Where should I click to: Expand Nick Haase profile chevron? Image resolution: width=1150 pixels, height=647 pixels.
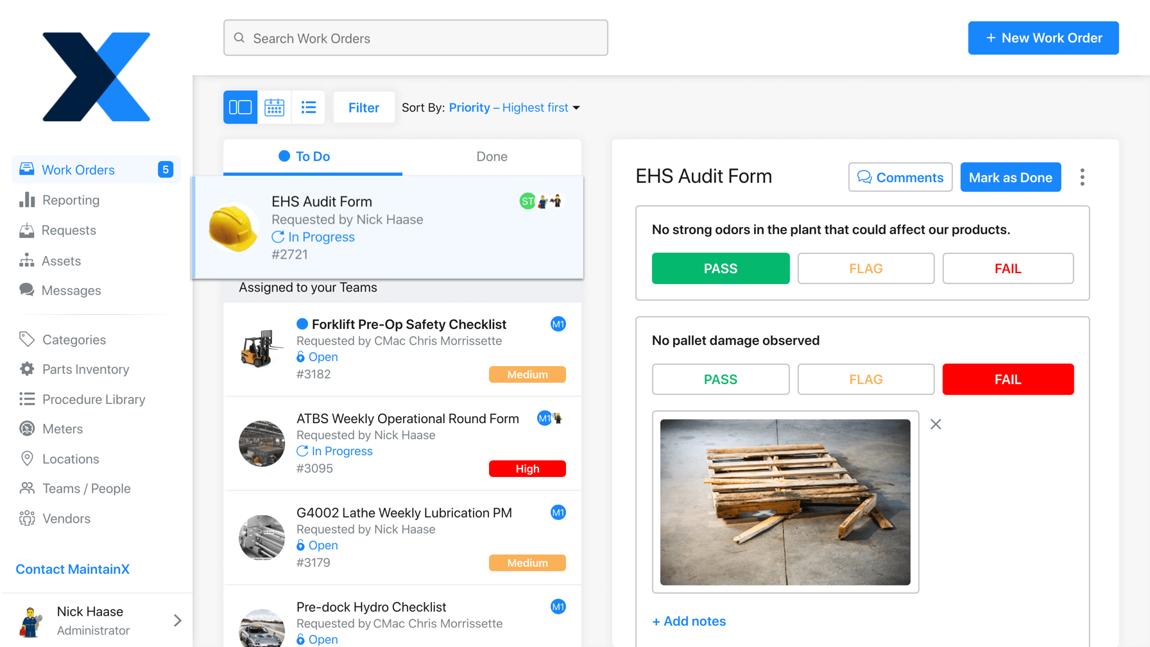(178, 621)
